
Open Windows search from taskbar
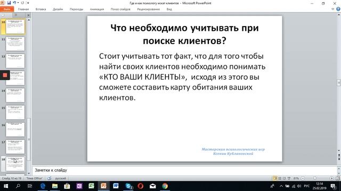18,186
